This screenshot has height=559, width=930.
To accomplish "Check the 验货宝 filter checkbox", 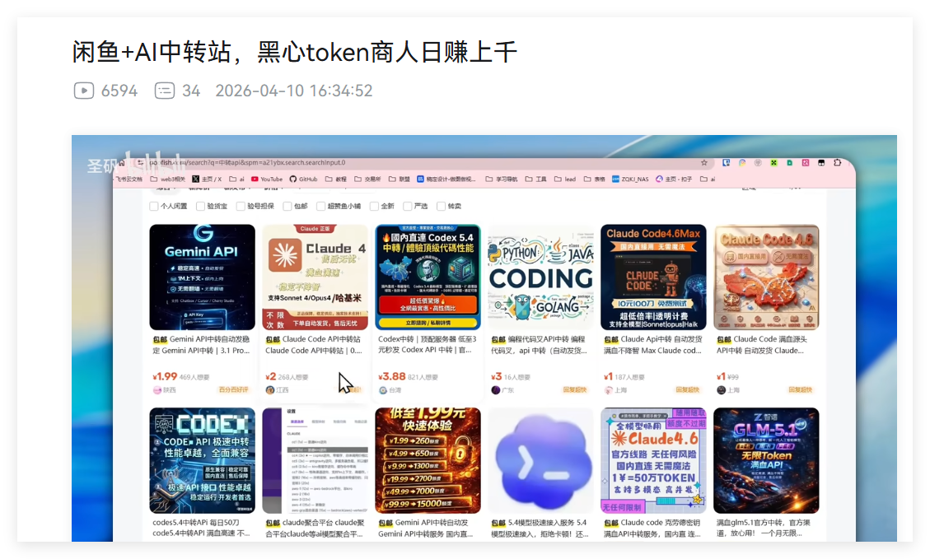I will click(200, 207).
